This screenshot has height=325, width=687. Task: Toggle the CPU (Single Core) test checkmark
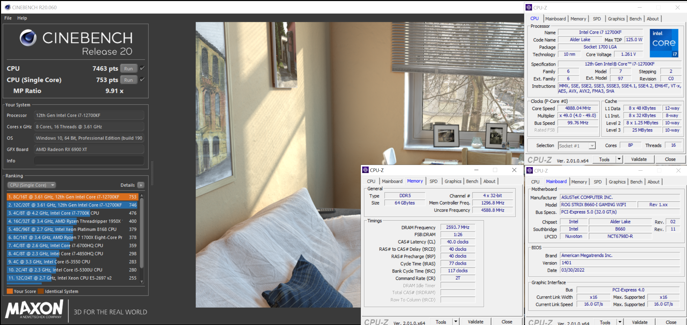click(142, 79)
